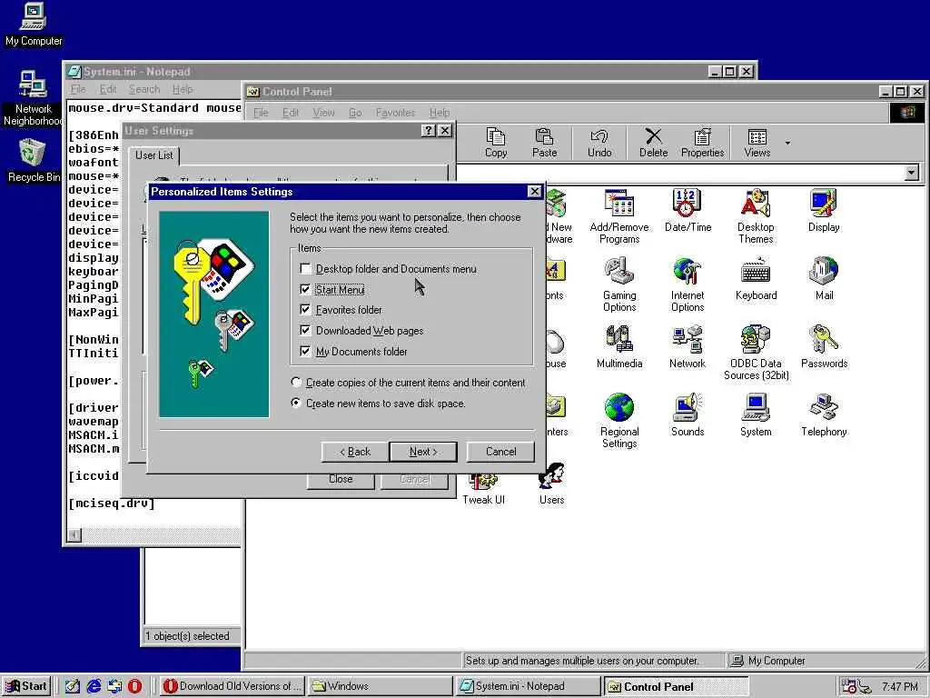Click the Back button in wizard
This screenshot has width=930, height=698.
click(x=355, y=452)
